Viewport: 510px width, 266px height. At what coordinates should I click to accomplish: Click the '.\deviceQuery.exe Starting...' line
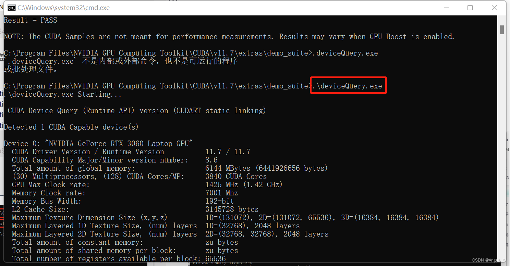point(63,94)
